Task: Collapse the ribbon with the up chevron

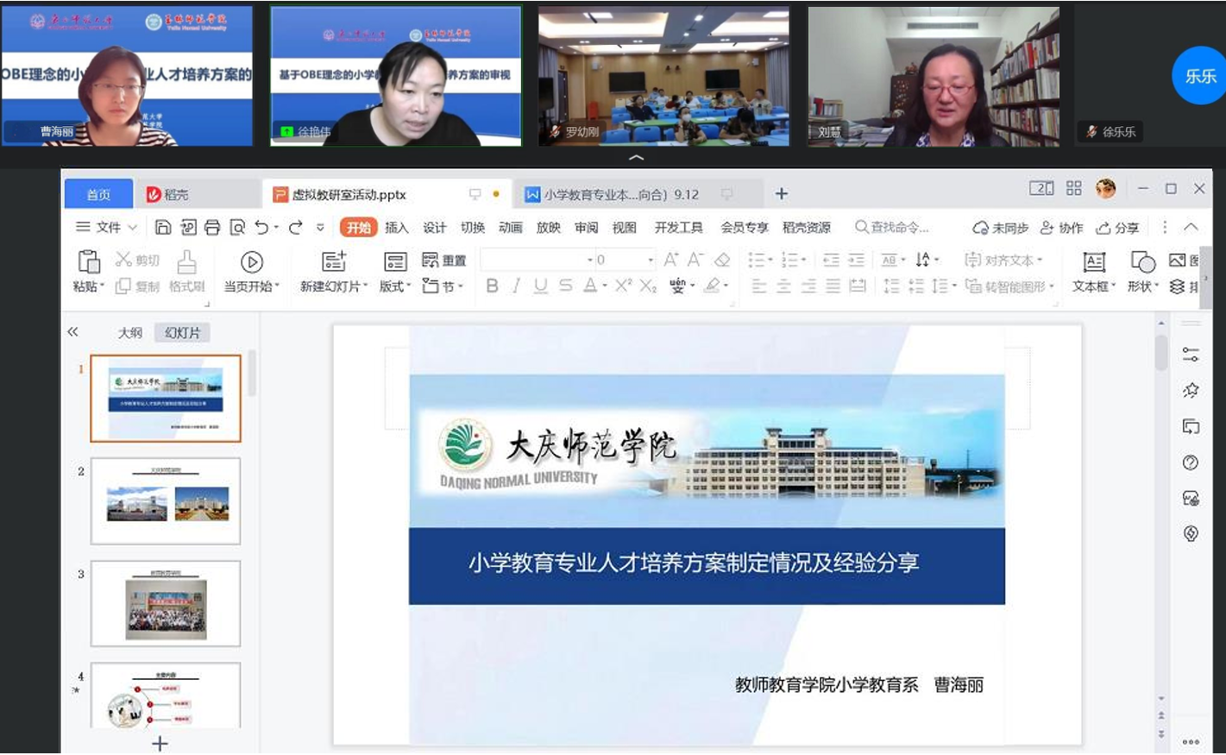Action: 1191,227
